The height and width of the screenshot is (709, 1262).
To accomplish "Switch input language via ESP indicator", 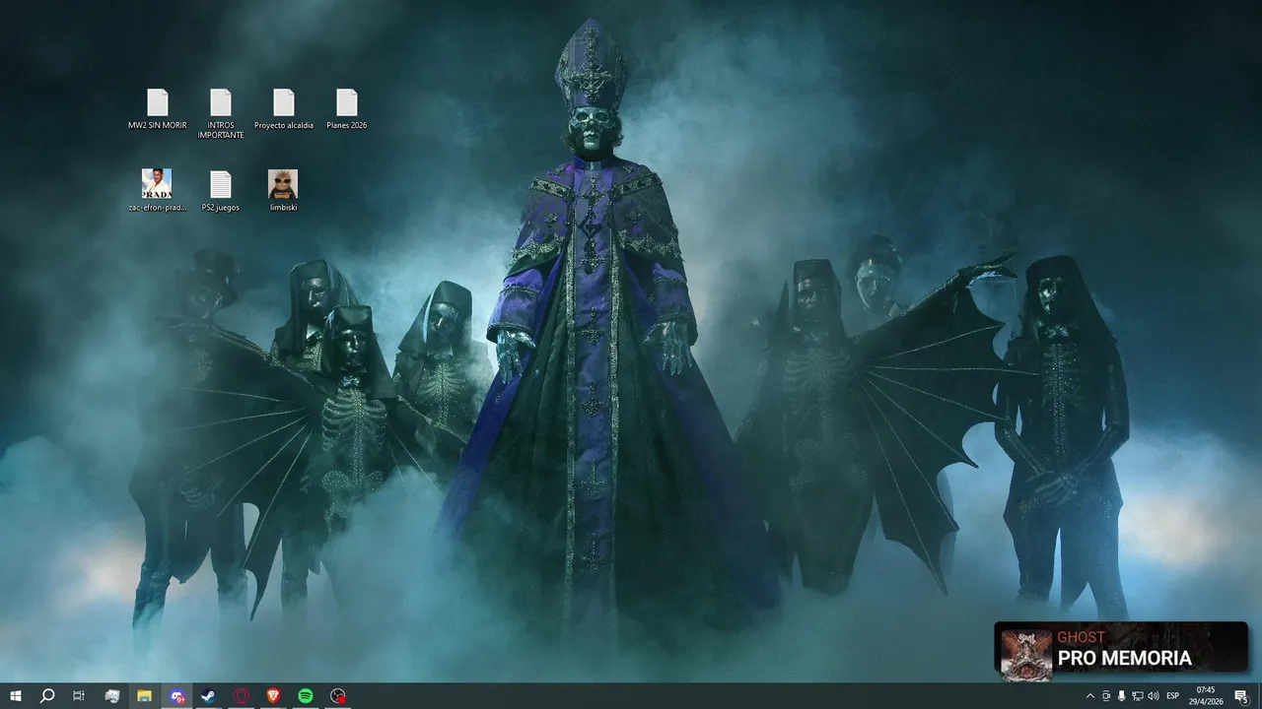I will point(1173,696).
